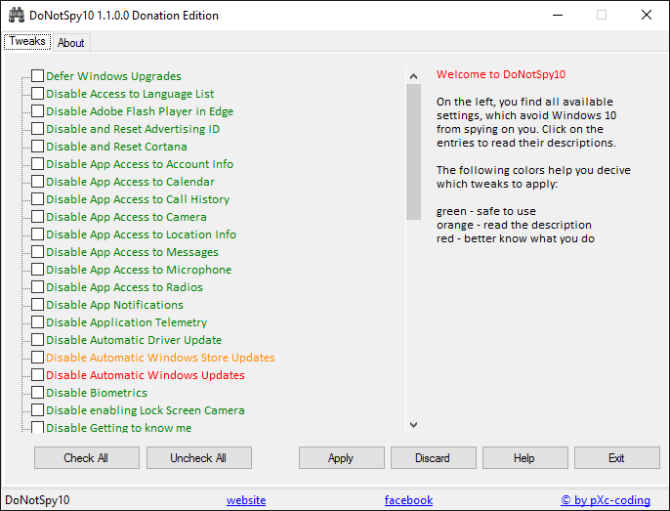Click the tweak list scroll up arrow

click(x=413, y=76)
